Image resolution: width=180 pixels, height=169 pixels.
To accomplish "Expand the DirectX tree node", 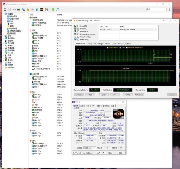I will (3, 53).
